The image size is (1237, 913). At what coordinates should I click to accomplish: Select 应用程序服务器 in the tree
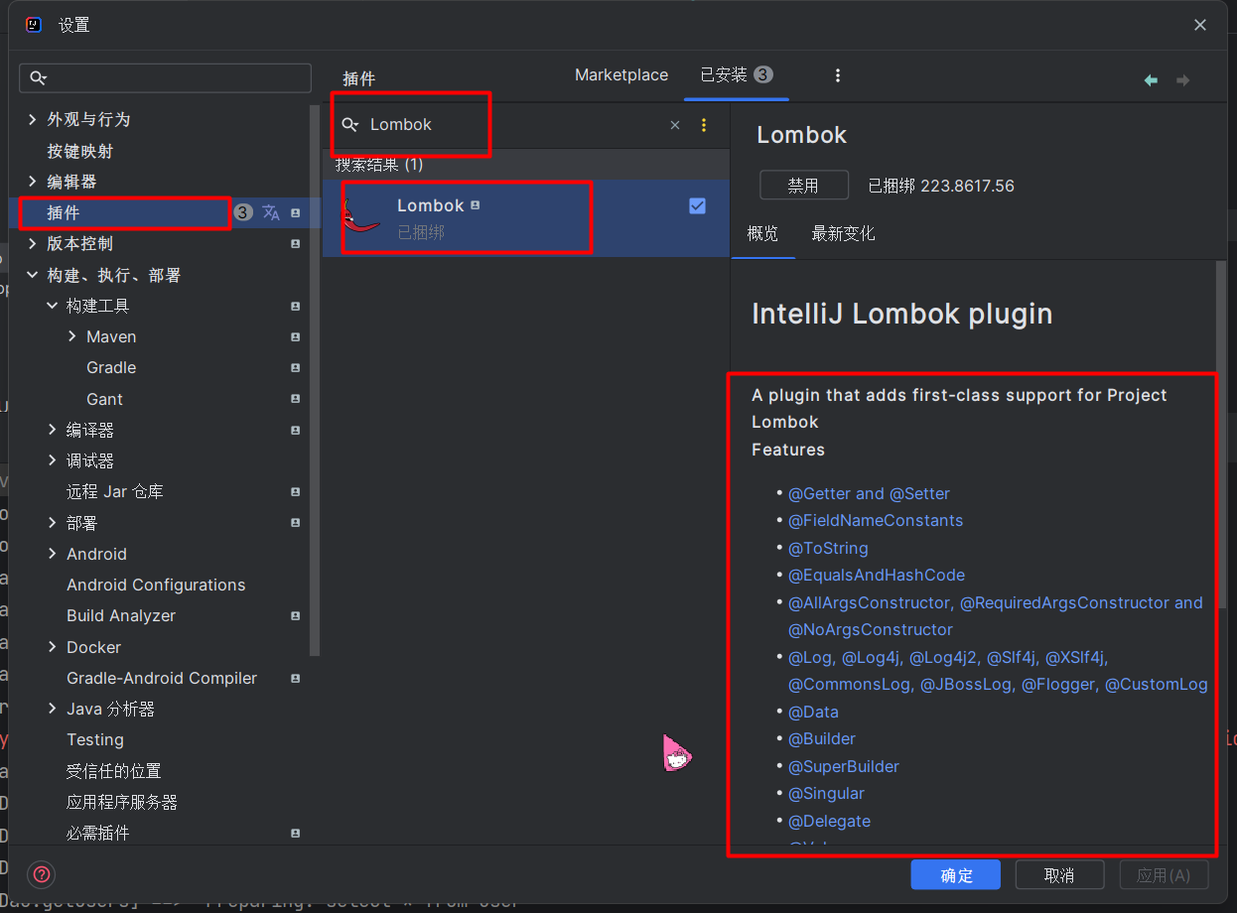[121, 802]
